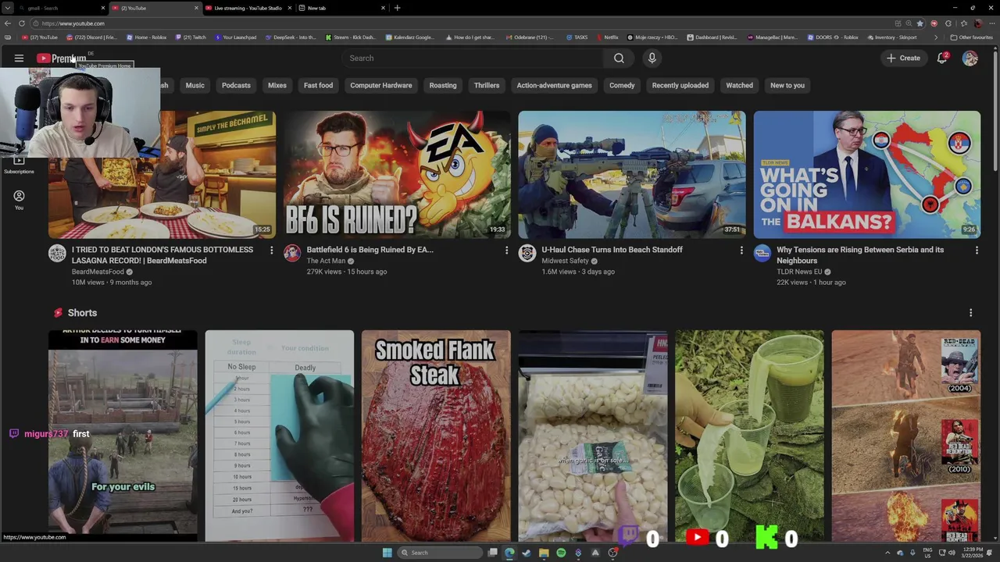Screen dimensions: 1000x562
Task: Select the Podcasts filter chip
Action: [236, 85]
